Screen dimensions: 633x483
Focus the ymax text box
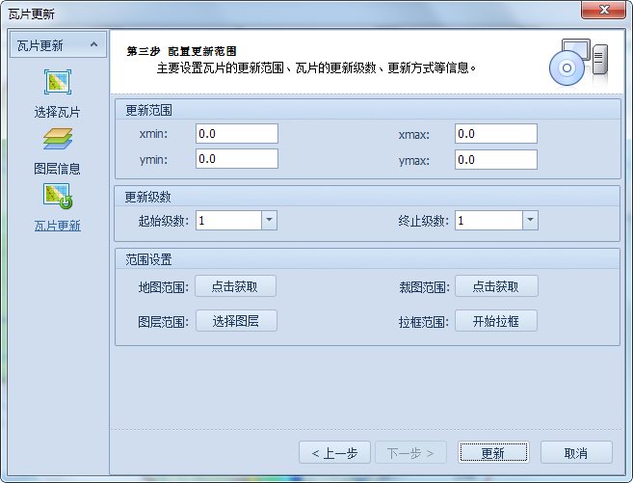coord(496,159)
